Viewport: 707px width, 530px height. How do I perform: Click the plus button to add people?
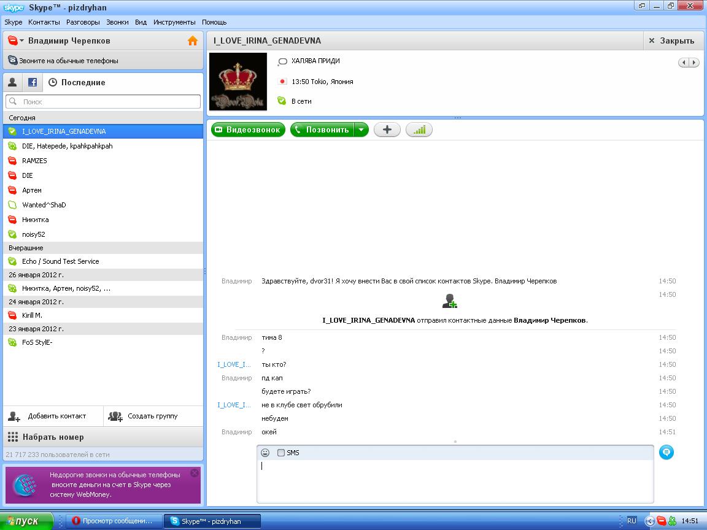[x=387, y=130]
